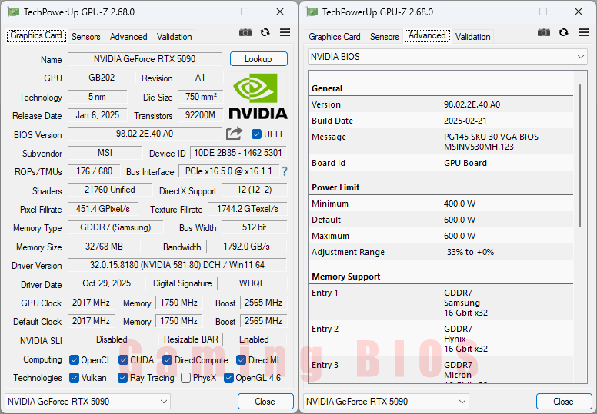Switch to Sensors tab in left window
This screenshot has height=414, width=597.
pos(85,37)
